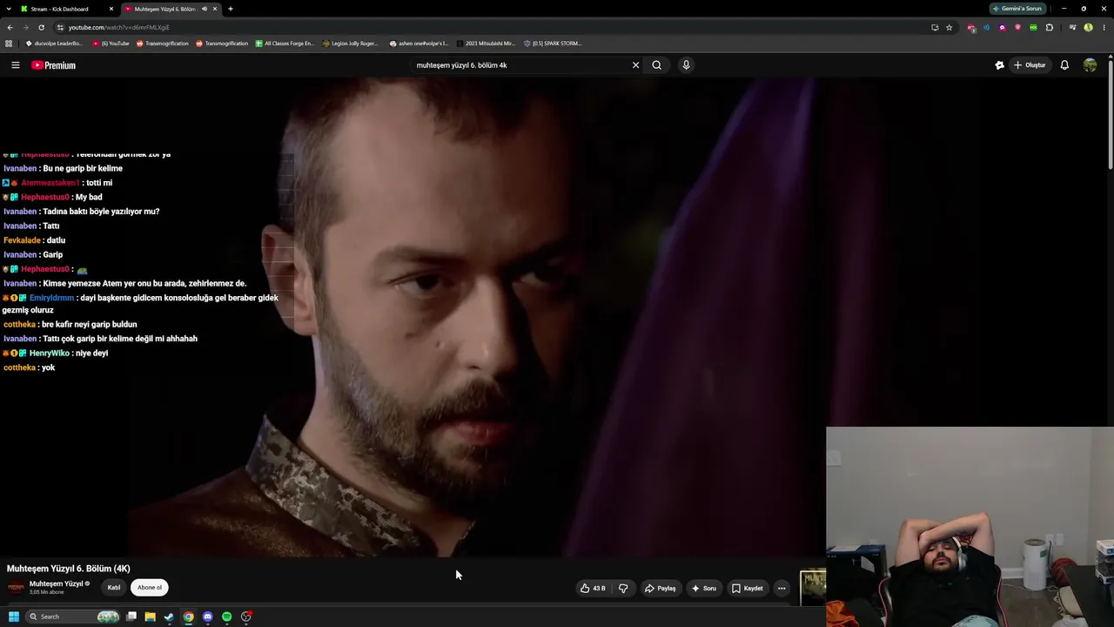Like the video with thumbs up
Screen dimensions: 1114x627
click(x=585, y=589)
